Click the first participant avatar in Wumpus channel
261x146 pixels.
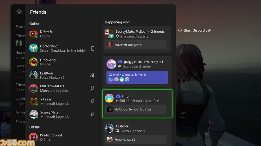[111, 80]
